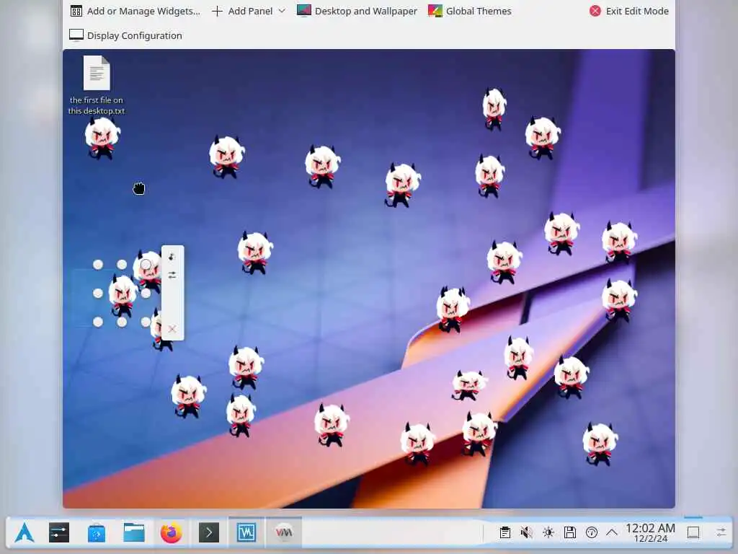This screenshot has height=554, width=738.
Task: Show hidden system tray icons
Action: (612, 533)
